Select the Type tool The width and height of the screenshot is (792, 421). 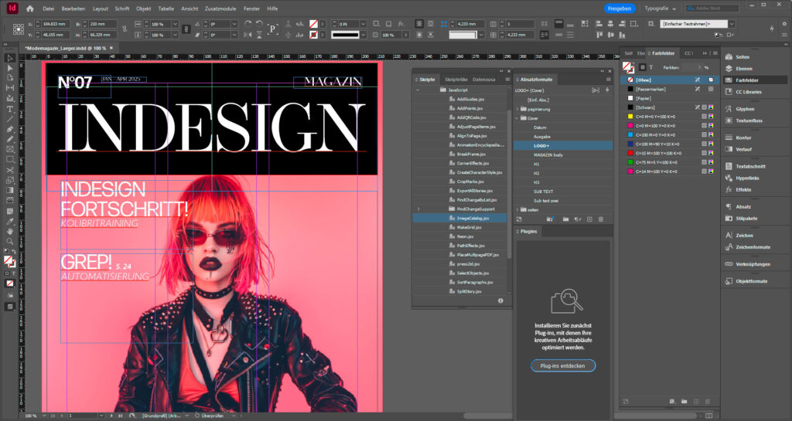tap(9, 109)
